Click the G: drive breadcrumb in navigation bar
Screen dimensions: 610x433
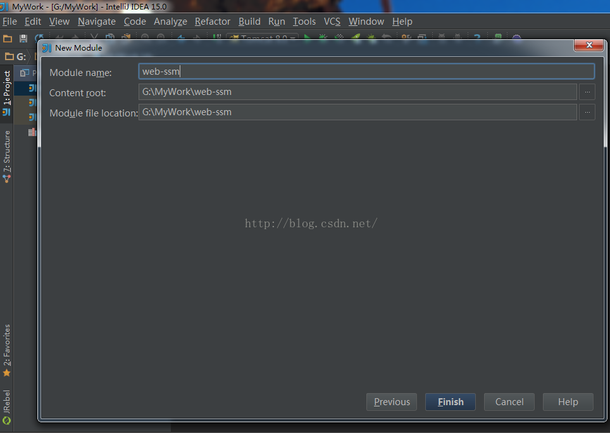(16, 57)
